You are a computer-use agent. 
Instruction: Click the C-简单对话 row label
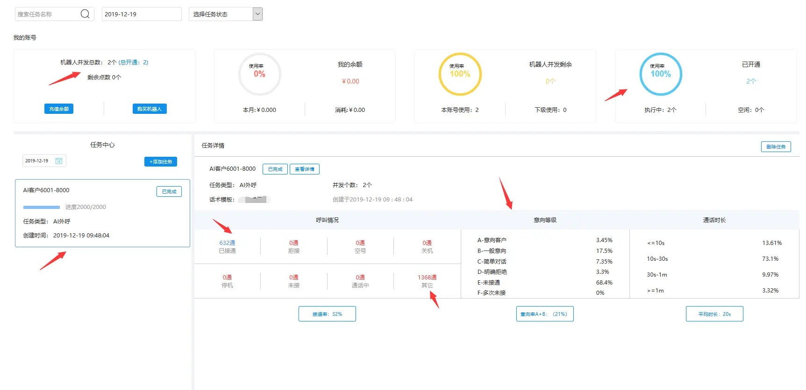pos(492,262)
